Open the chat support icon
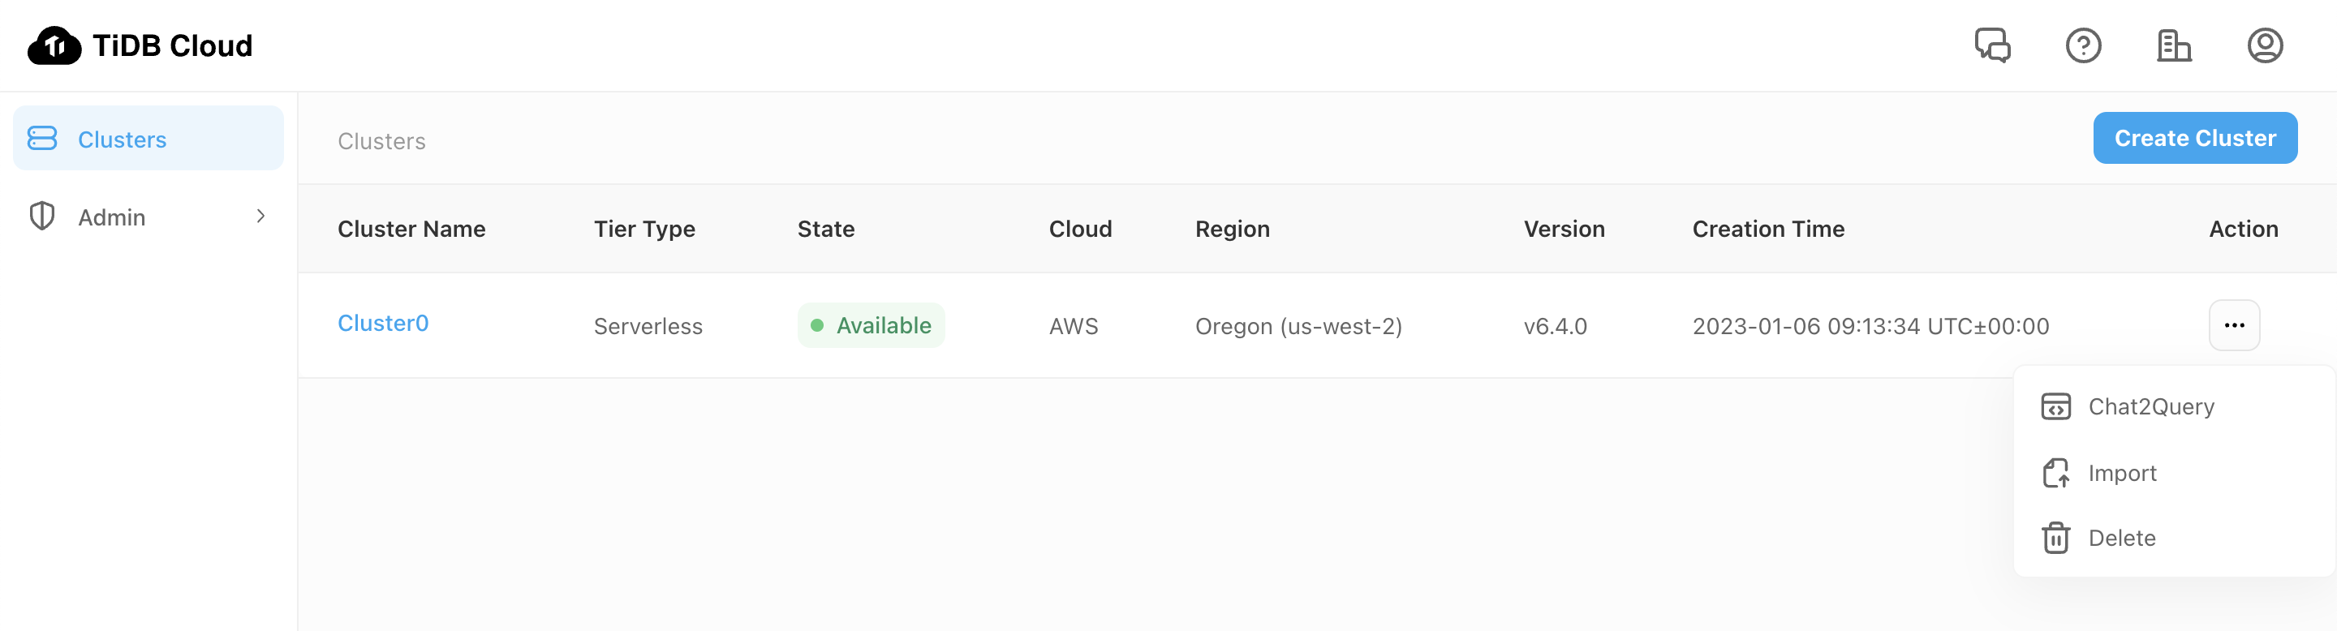The height and width of the screenshot is (631, 2337). click(x=1992, y=45)
